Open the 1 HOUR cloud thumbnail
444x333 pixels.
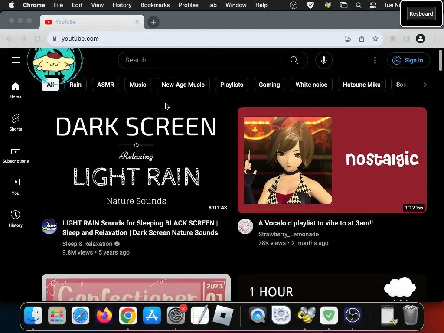click(332, 288)
